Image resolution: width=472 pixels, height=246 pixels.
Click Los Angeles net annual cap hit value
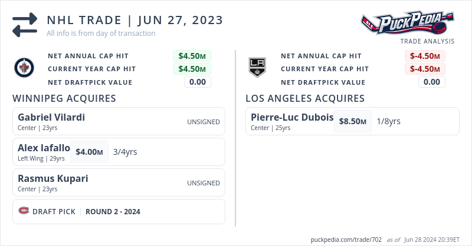pos(425,56)
